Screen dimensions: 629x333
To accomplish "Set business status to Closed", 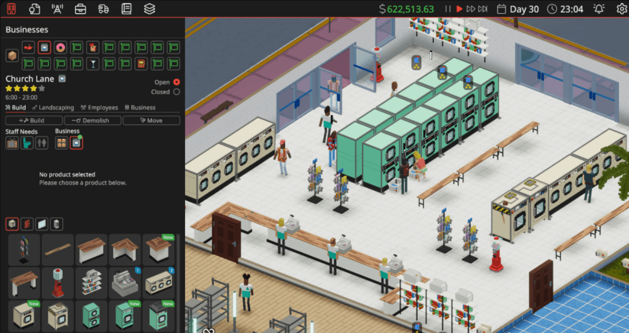I will tap(176, 92).
